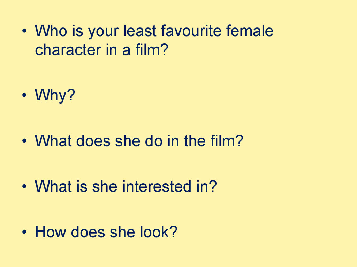Click the word 'does' in 'What does she do'

tap(93, 141)
